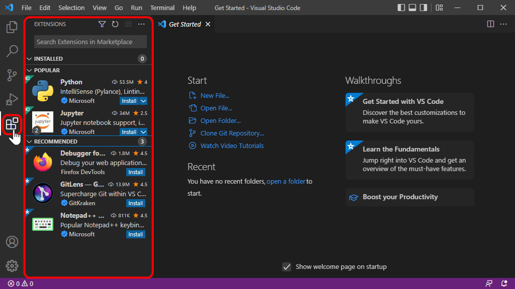Viewport: 515px width, 289px height.
Task: Click Watch Video Tutorials link
Action: coord(232,146)
